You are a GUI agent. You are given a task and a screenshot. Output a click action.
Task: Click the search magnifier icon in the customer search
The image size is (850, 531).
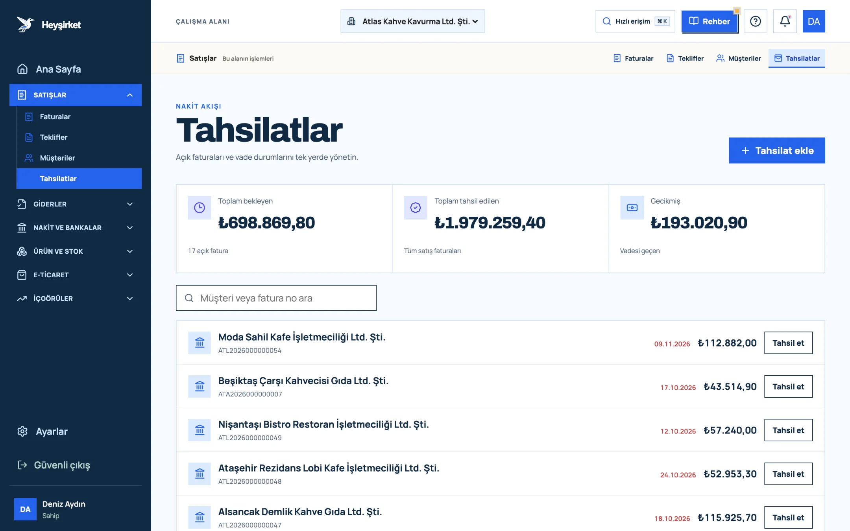click(189, 298)
